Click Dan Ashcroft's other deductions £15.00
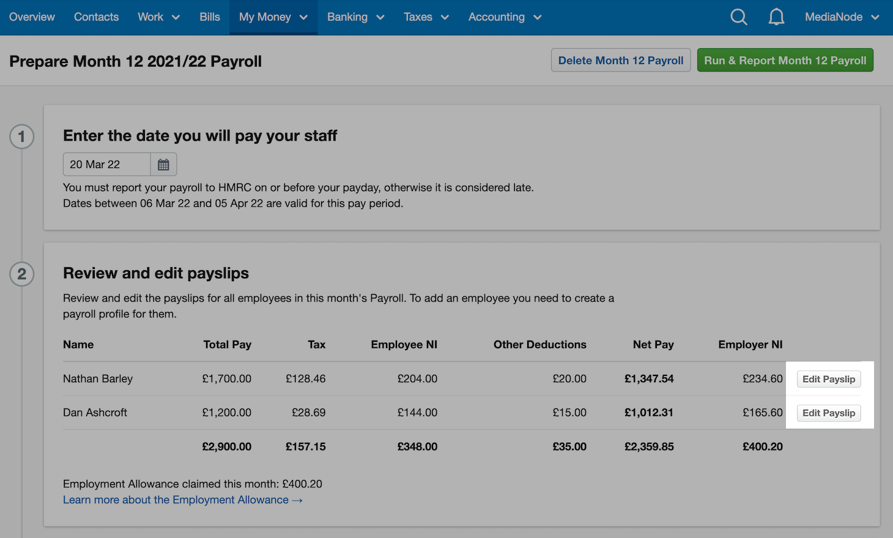The width and height of the screenshot is (893, 538). click(x=569, y=413)
